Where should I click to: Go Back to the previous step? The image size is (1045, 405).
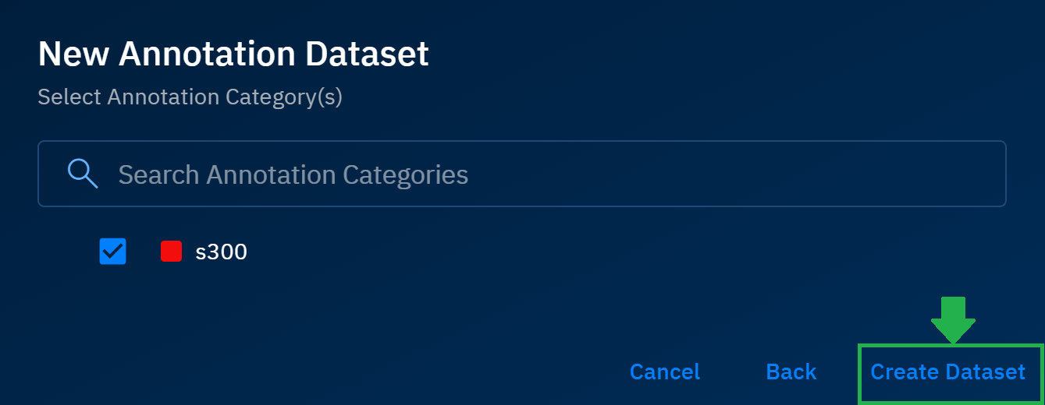click(x=791, y=372)
